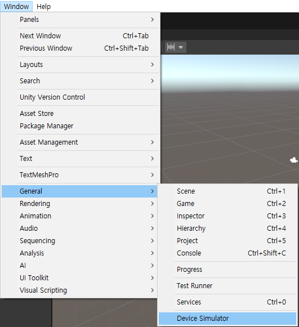Open the Project window
This screenshot has width=299, height=327.
(x=227, y=241)
